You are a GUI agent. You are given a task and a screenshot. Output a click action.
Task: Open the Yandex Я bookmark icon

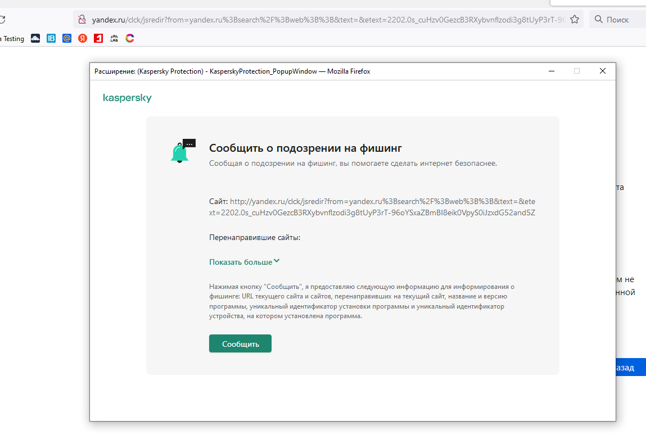point(83,38)
